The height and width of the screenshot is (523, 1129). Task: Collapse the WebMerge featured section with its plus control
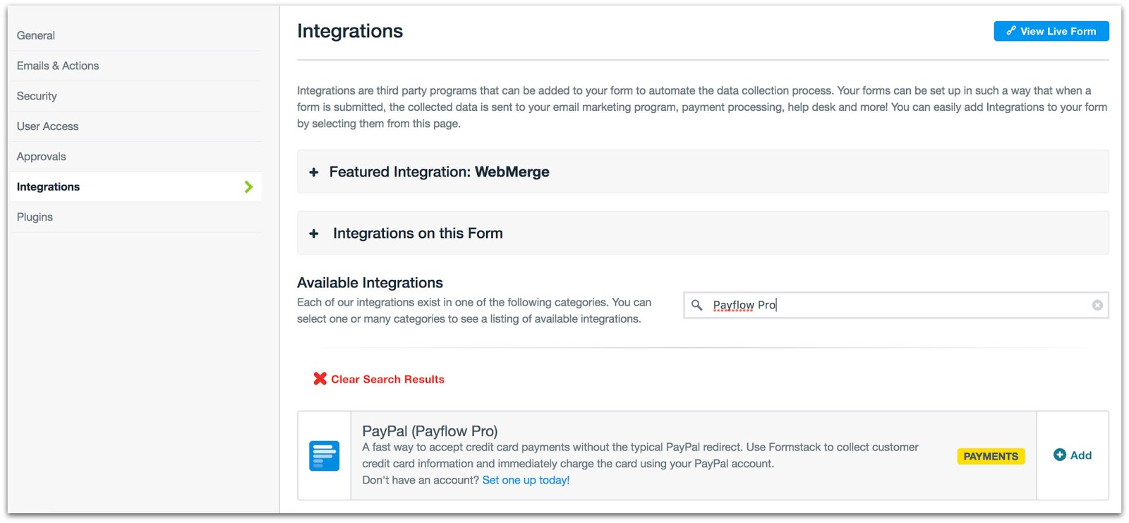pyautogui.click(x=313, y=172)
